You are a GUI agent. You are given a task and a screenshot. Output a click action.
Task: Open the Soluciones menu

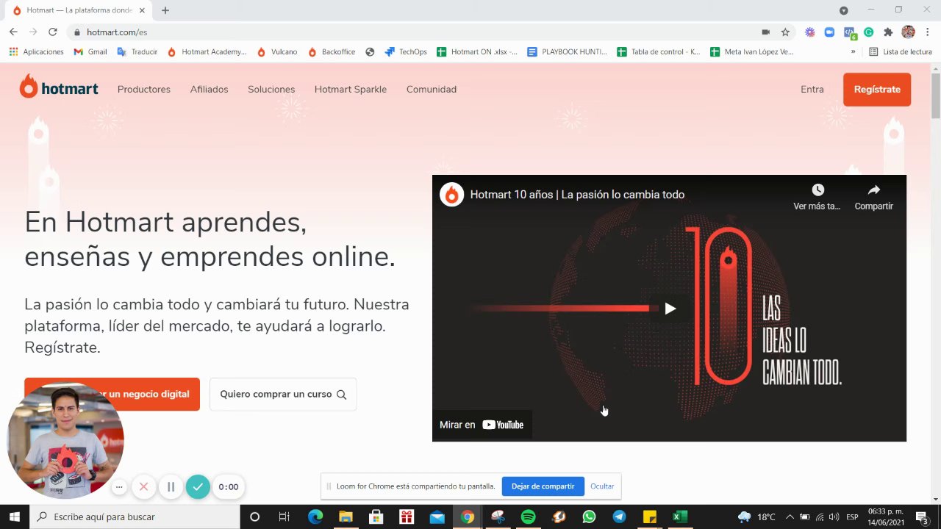pyautogui.click(x=271, y=89)
